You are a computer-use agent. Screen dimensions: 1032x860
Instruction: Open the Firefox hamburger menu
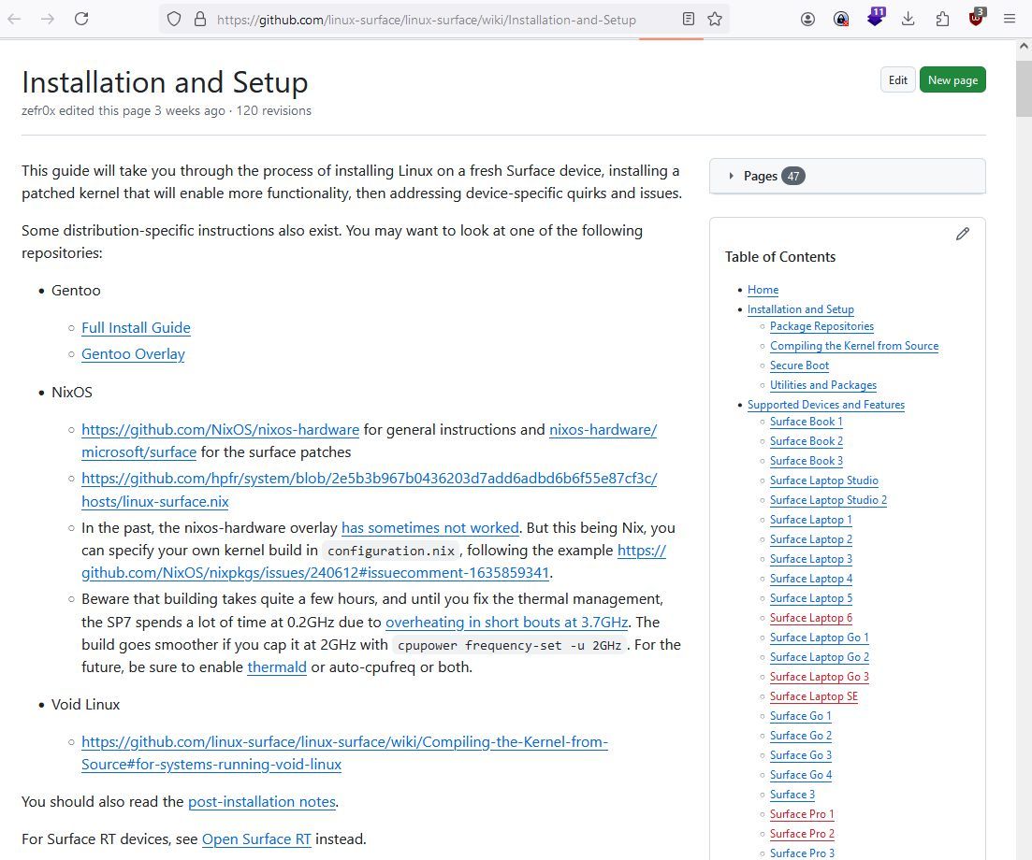[x=1009, y=19]
